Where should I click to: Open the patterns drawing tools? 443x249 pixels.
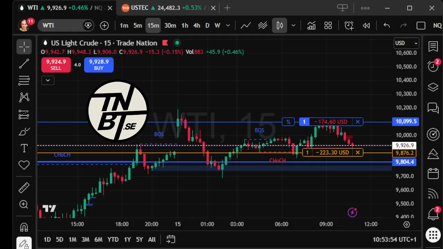tap(24, 97)
